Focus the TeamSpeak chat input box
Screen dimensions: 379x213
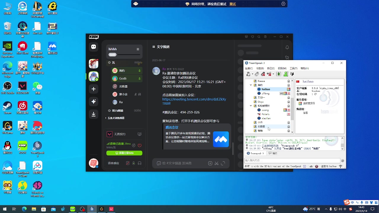292,161
